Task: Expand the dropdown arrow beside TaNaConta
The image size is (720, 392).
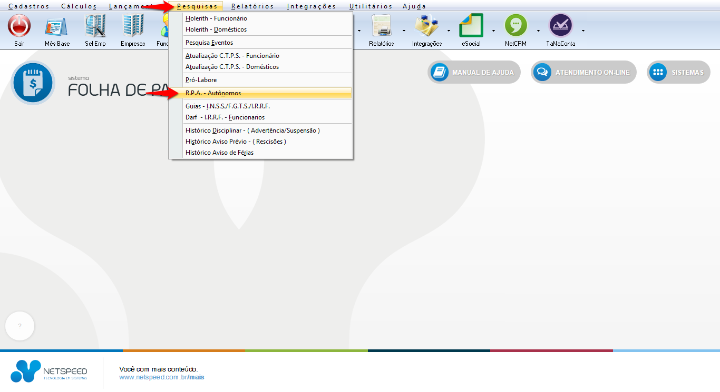Action: click(x=583, y=31)
